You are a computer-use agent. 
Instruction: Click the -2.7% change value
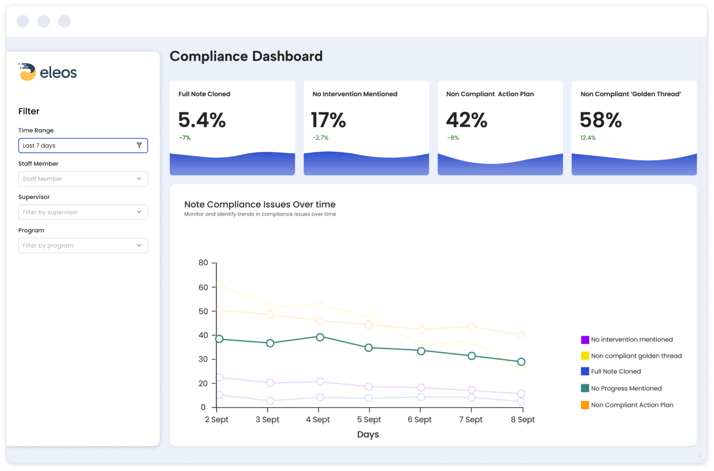320,138
